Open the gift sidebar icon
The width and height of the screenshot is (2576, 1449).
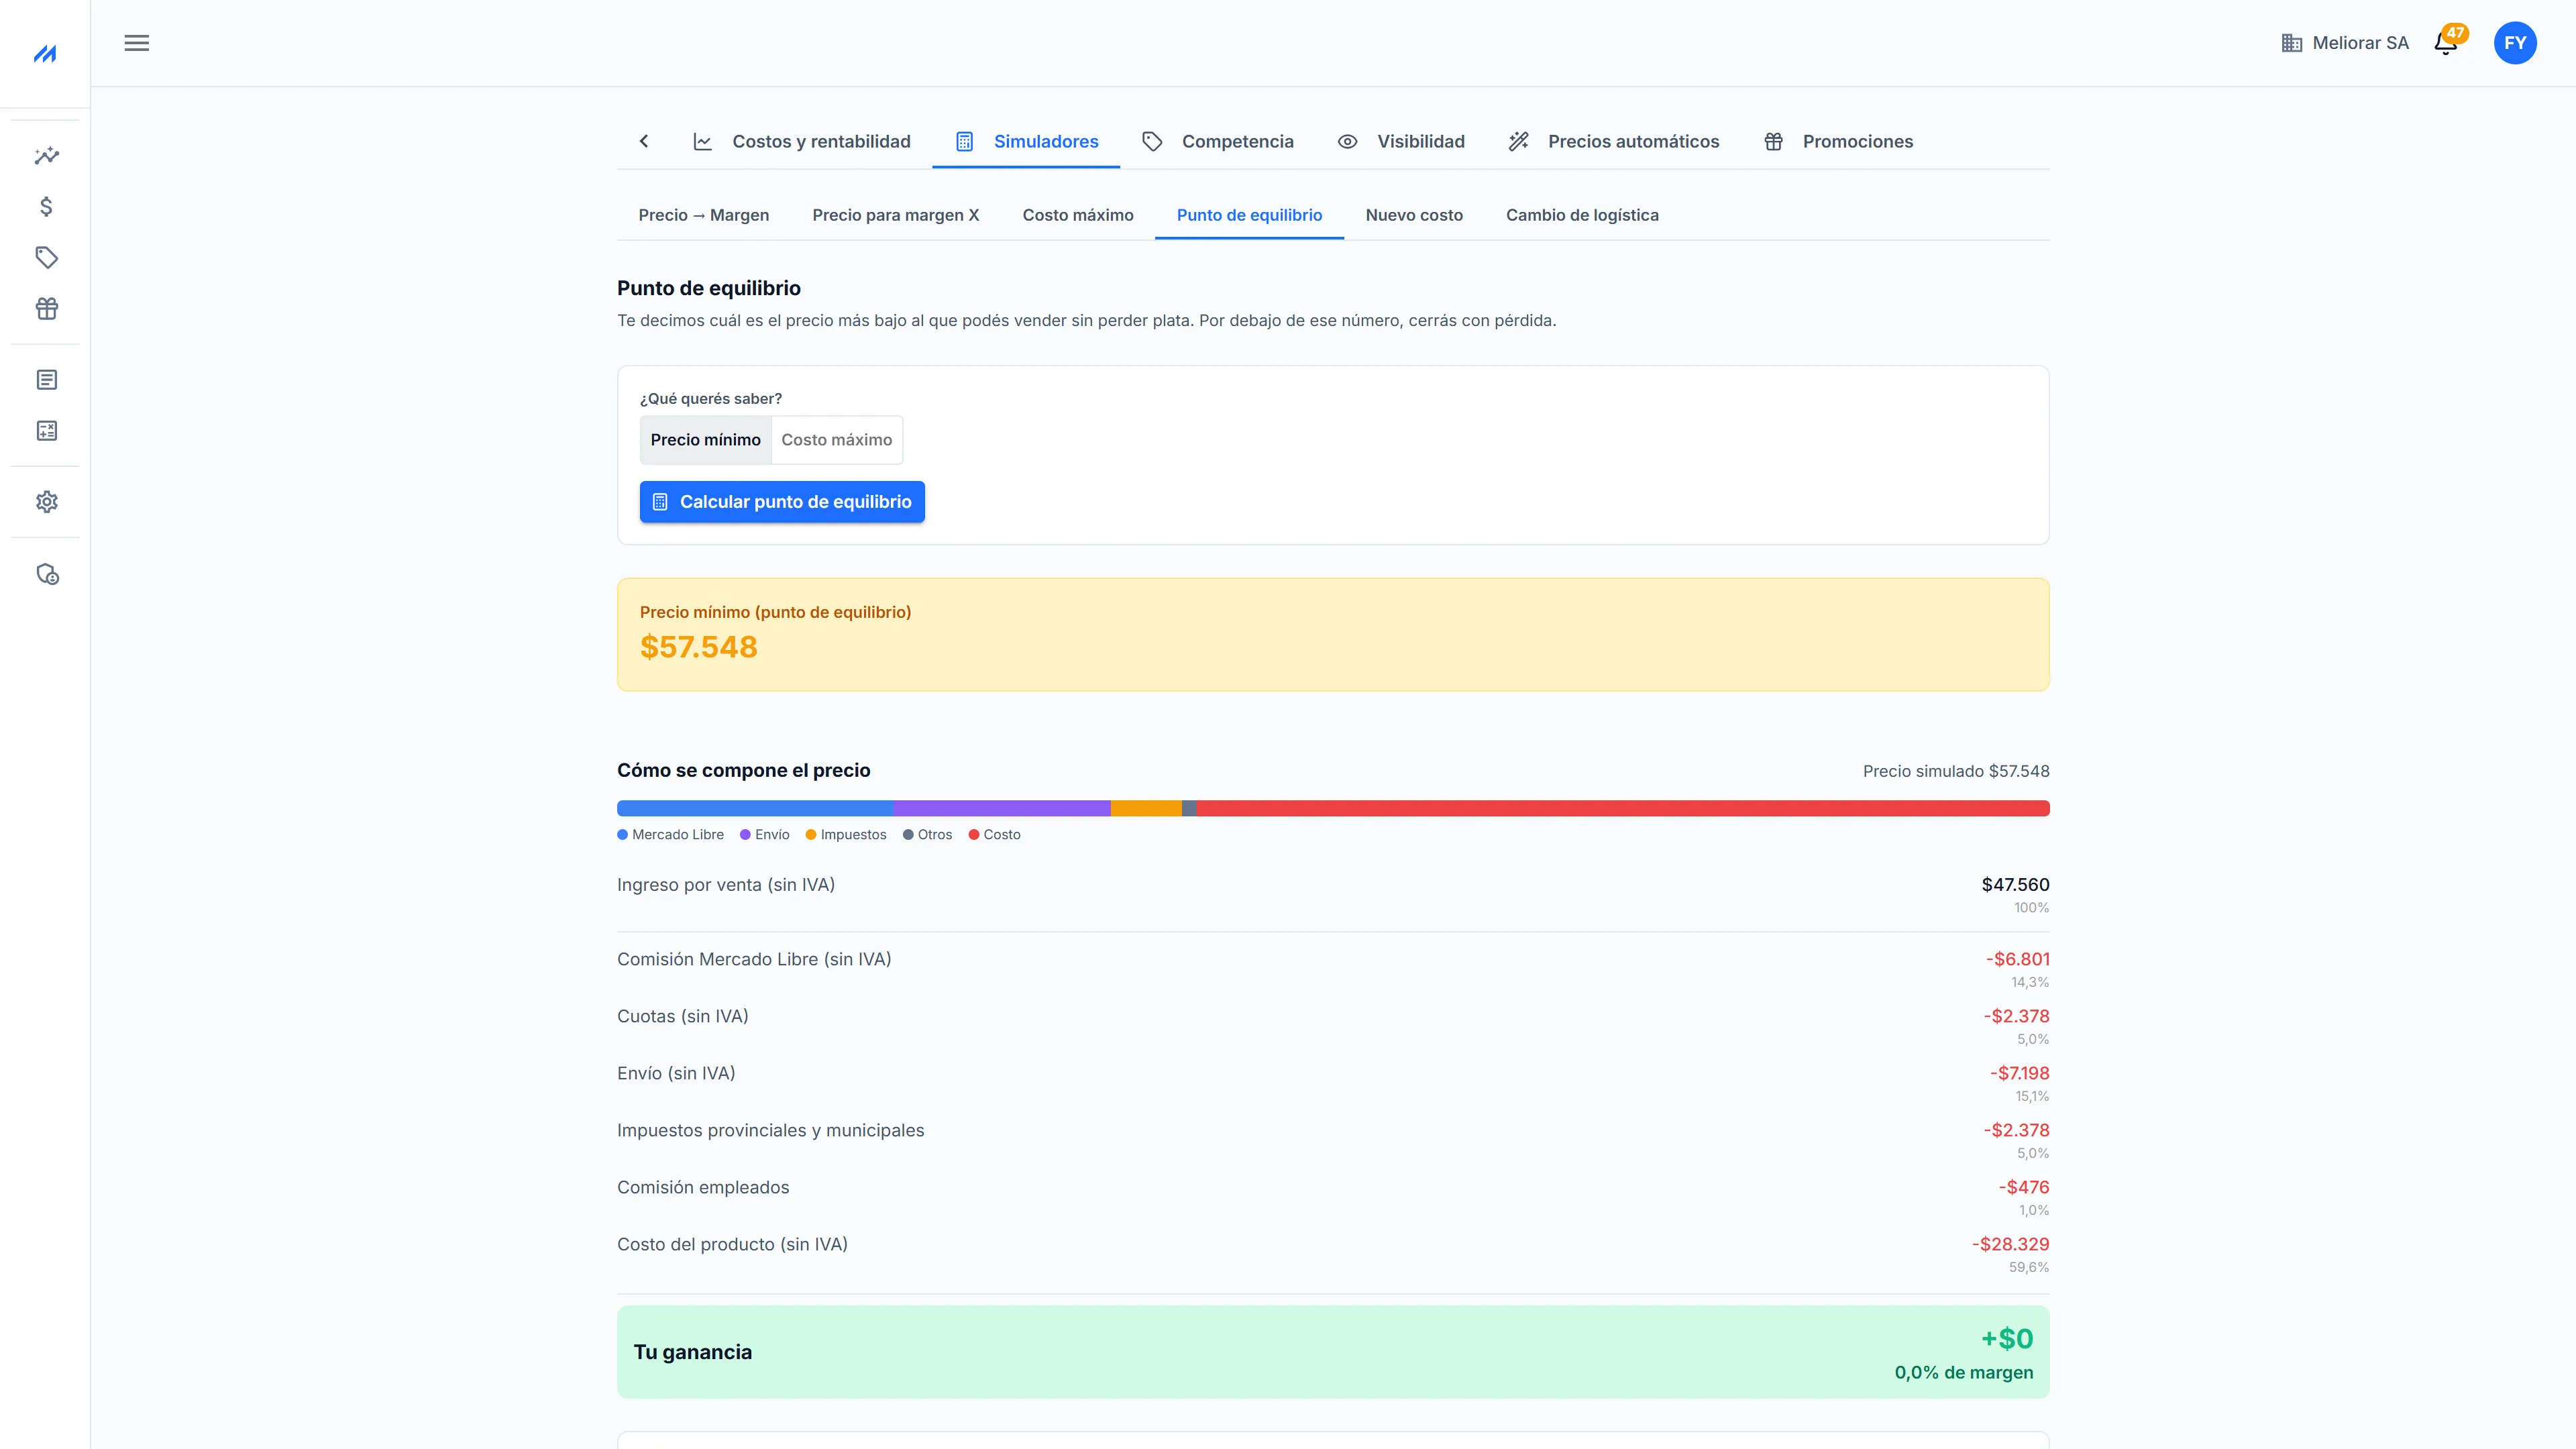click(x=46, y=308)
